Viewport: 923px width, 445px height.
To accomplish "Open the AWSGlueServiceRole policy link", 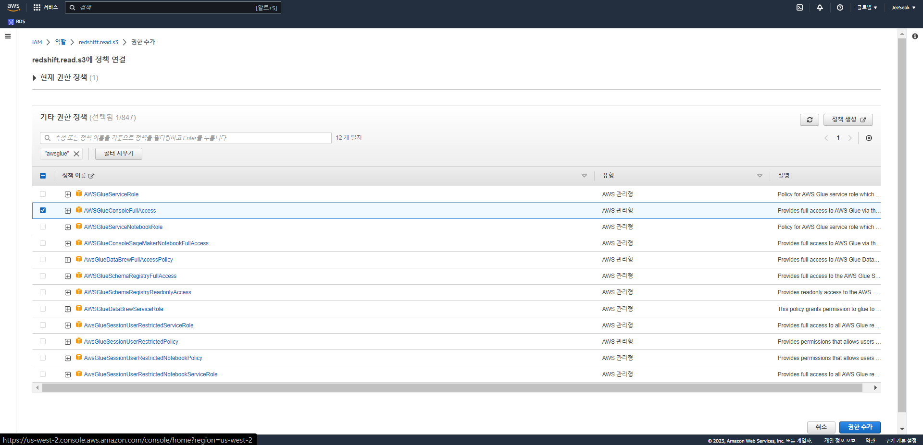I will point(111,194).
